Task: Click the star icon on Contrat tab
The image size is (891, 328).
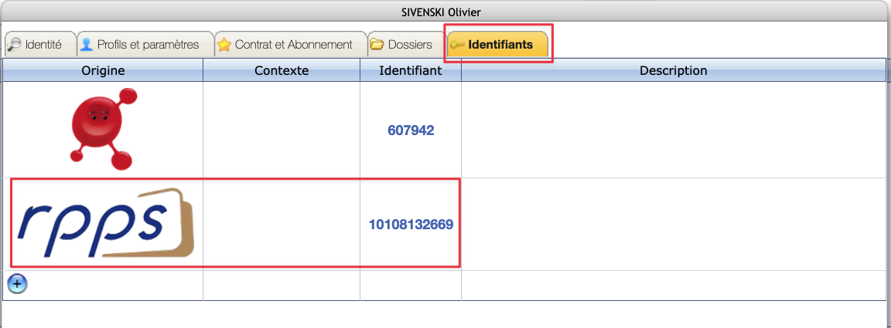Action: coord(224,45)
